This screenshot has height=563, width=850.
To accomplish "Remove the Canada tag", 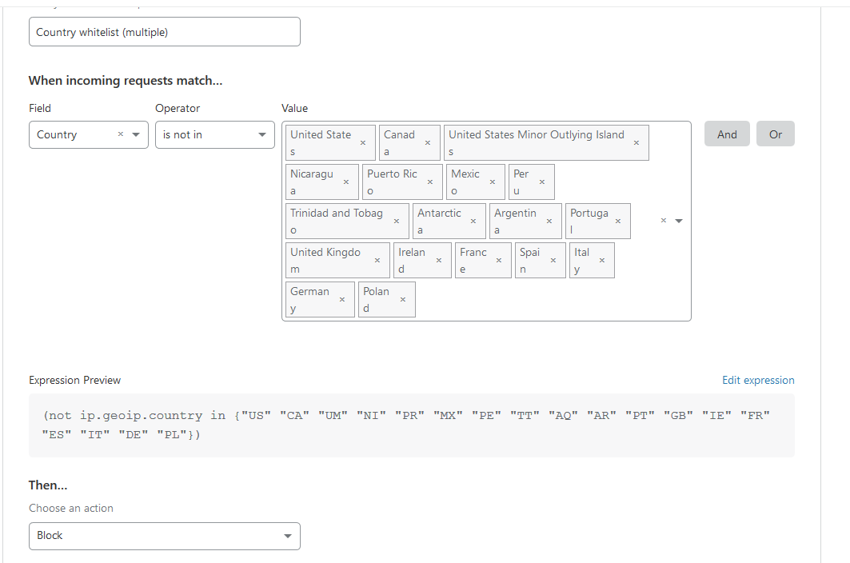I will coord(427,143).
